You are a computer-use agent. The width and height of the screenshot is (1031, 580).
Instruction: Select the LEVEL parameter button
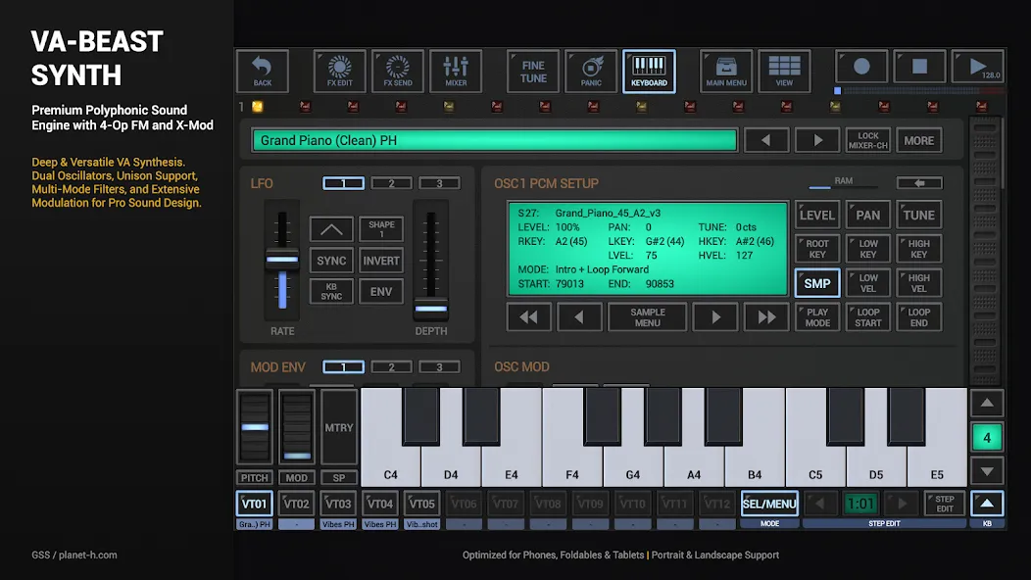pyautogui.click(x=817, y=215)
